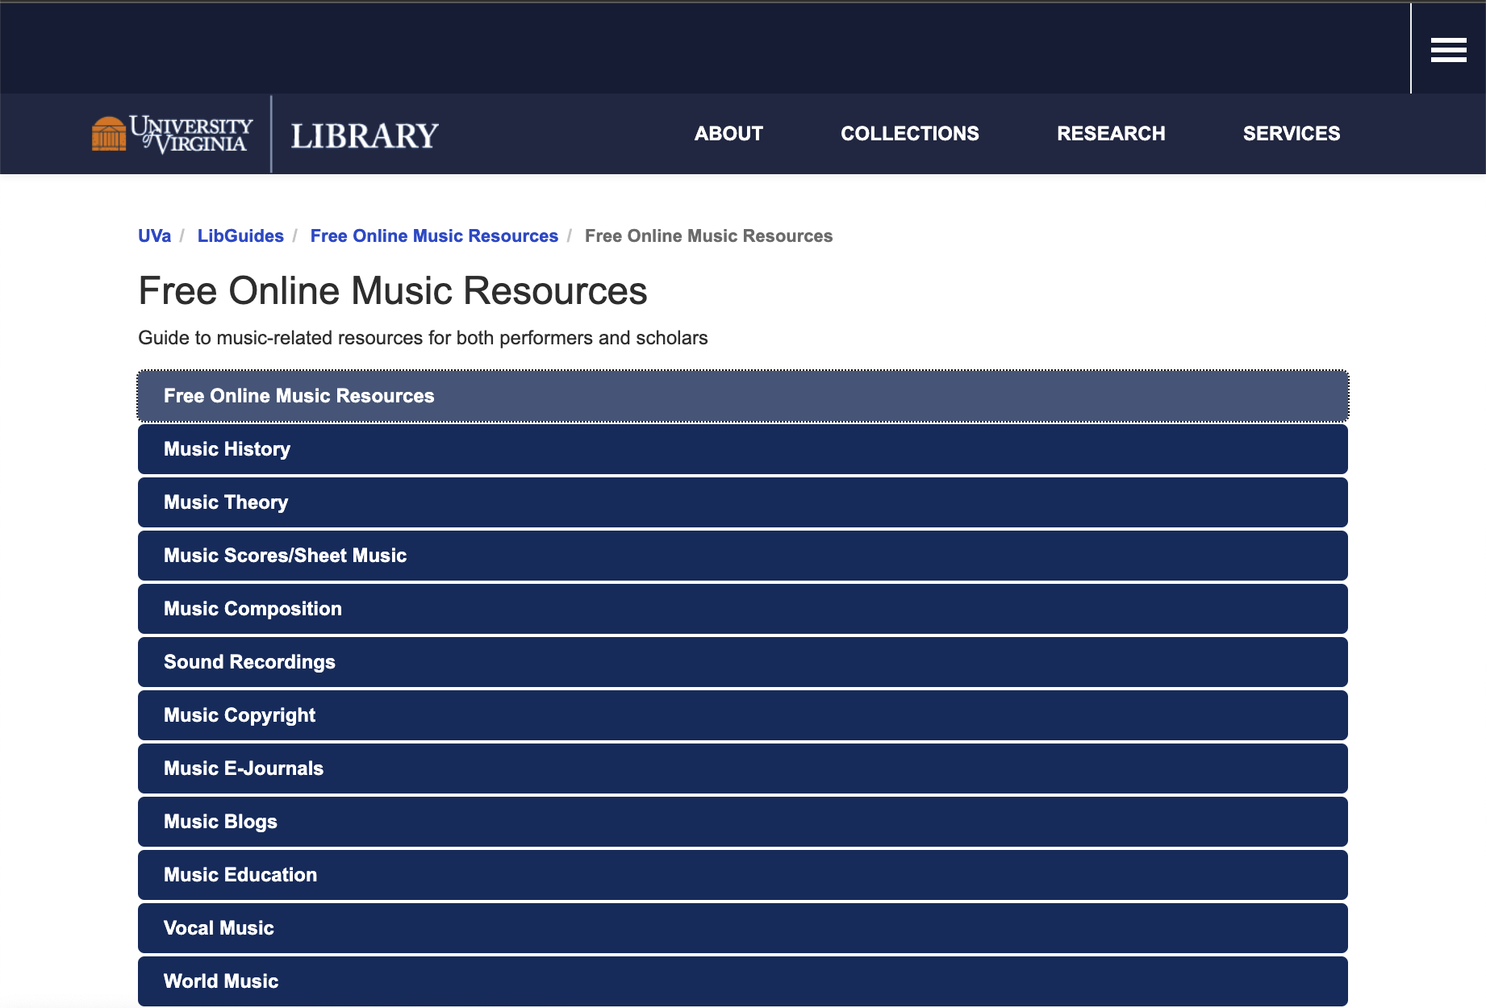1486x1008 pixels.
Task: Click the large Free Online Music Resources heading
Action: tap(393, 291)
